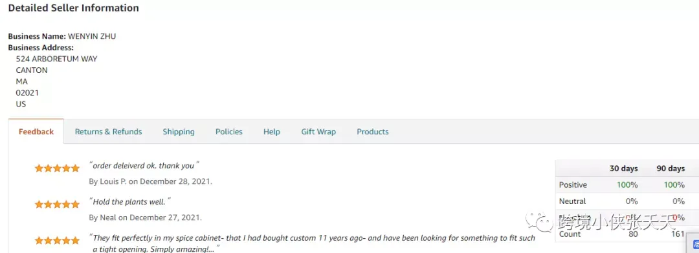The width and height of the screenshot is (699, 253).
Task: Click the 30 days column header
Action: click(624, 168)
